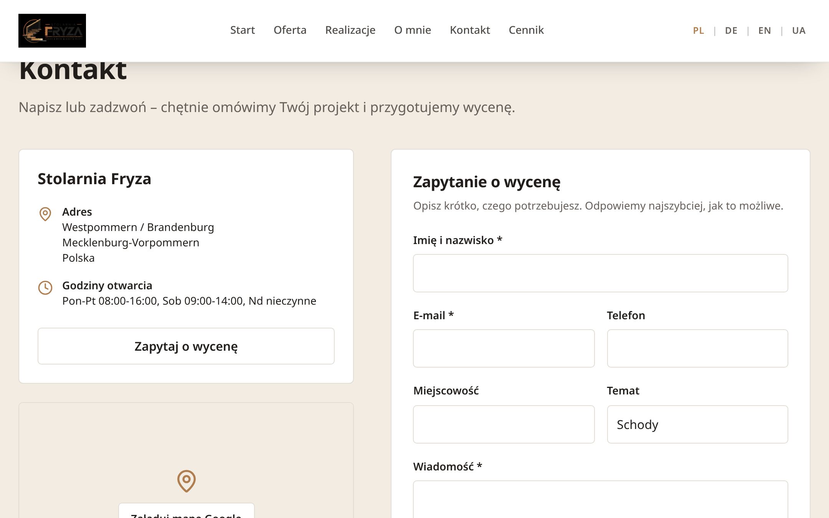The width and height of the screenshot is (829, 518).
Task: Select Kontakt in the top navigation
Action: (470, 30)
